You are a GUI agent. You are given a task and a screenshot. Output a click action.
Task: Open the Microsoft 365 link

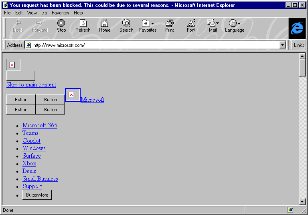click(40, 125)
